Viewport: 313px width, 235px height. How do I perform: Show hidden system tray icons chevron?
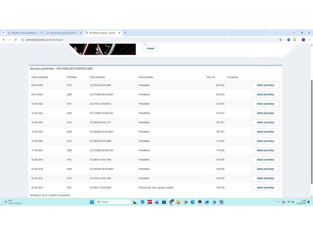point(278,202)
